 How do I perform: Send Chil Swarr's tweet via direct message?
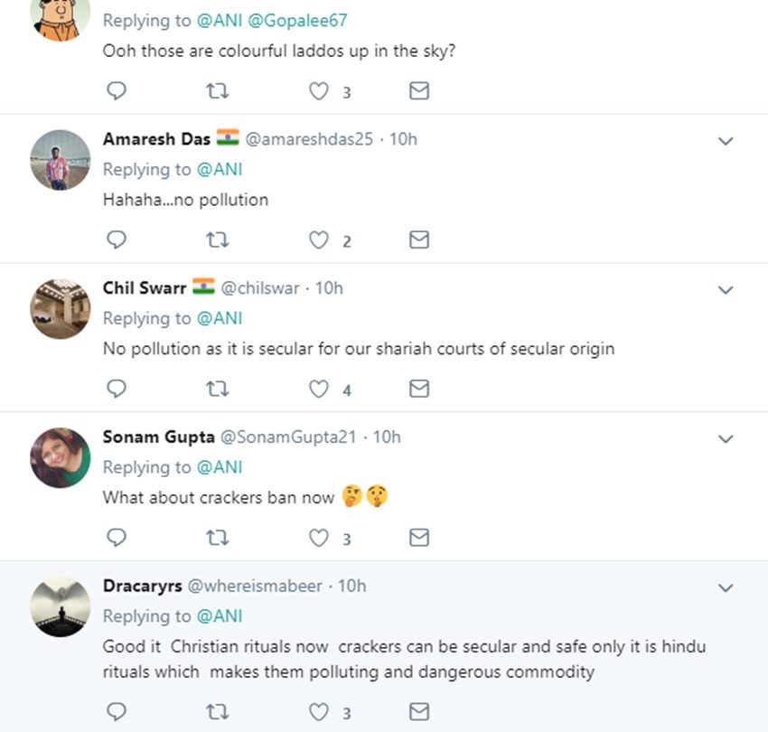coord(419,389)
